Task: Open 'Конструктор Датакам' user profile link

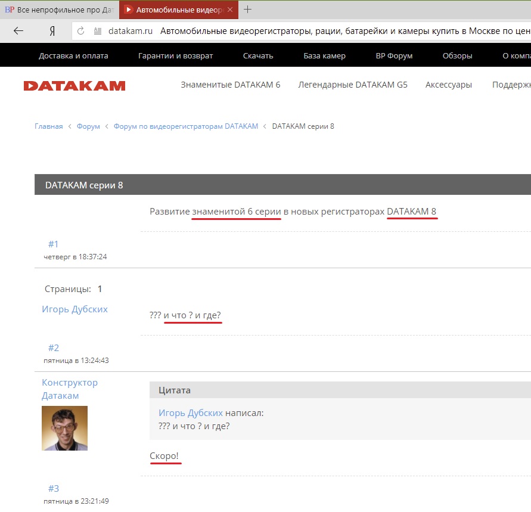Action: 70,389
